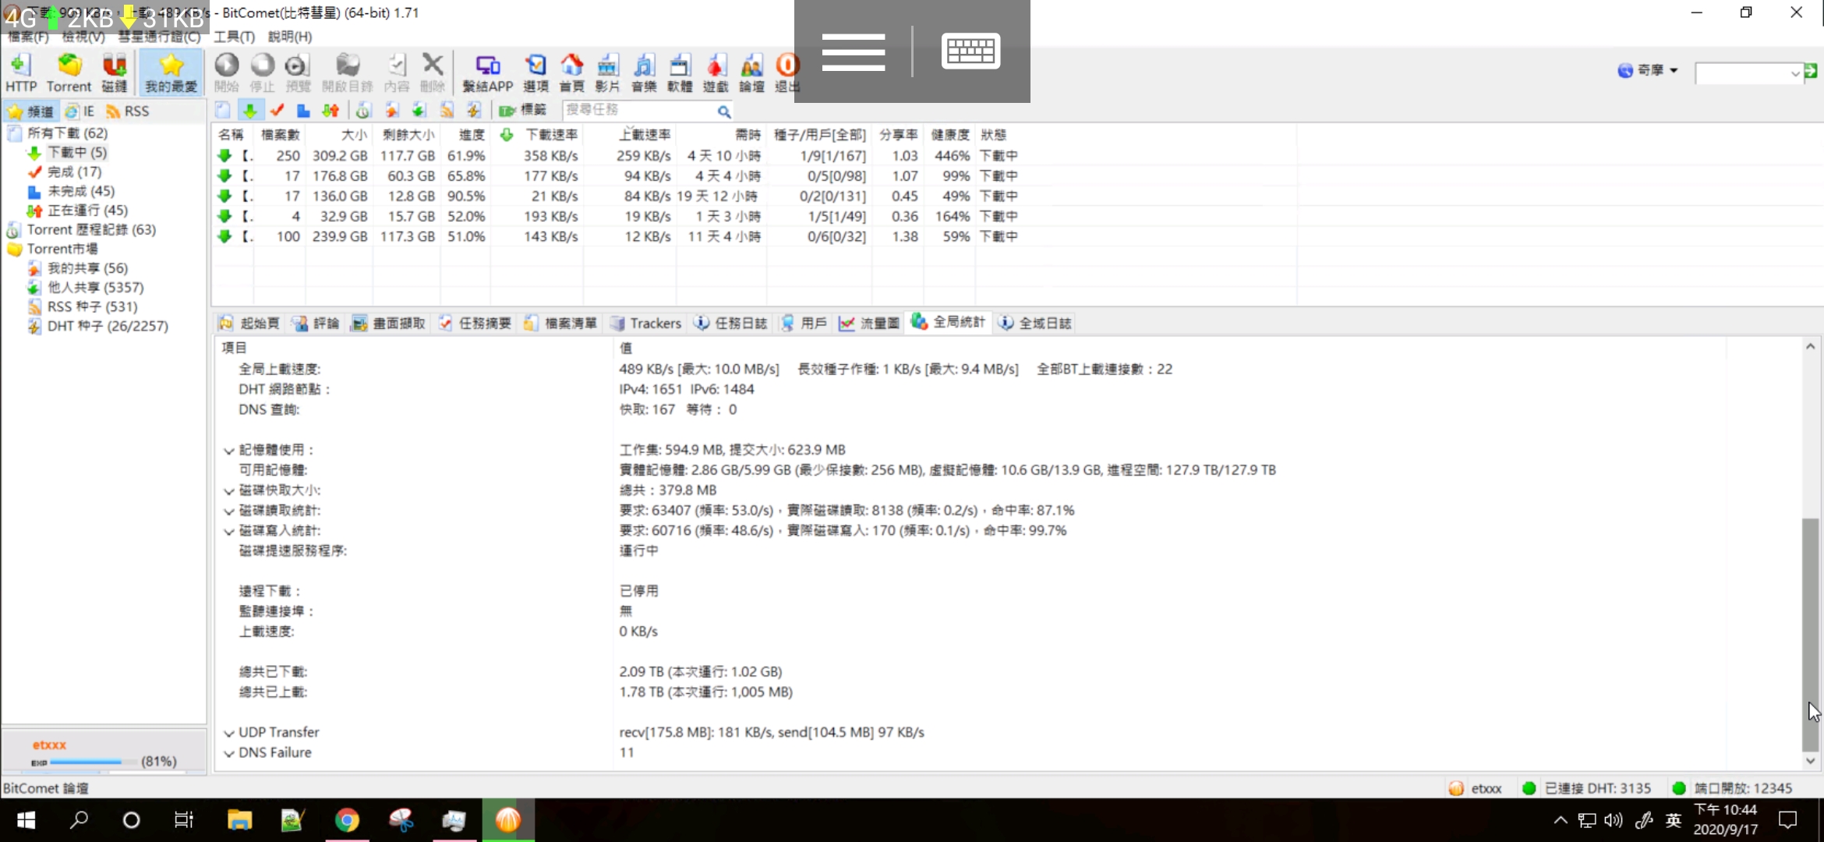Switch to the 檔案清單 file list tab

560,323
